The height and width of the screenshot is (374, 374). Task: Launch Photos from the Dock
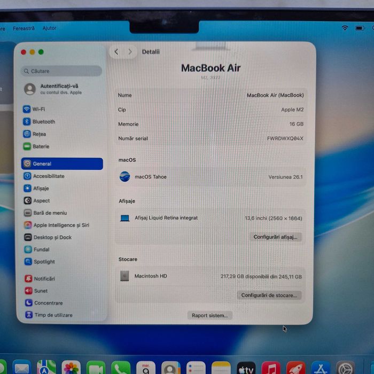(71, 368)
